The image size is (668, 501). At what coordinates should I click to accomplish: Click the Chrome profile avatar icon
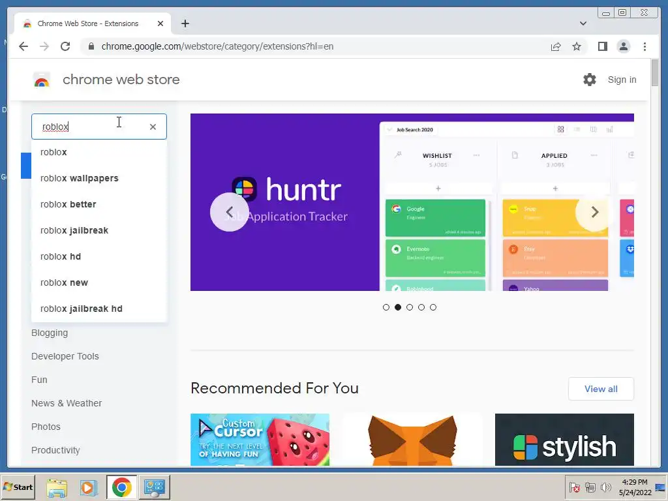pos(623,46)
